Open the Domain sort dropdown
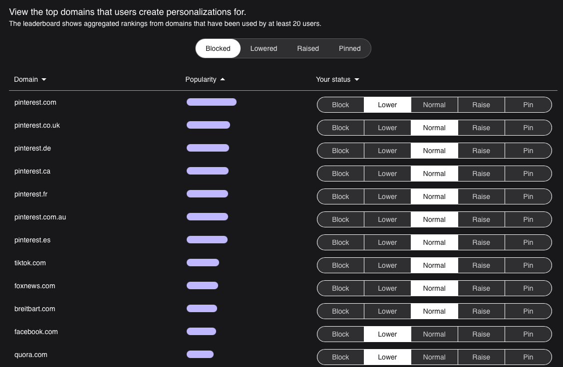563x367 pixels. (x=30, y=79)
